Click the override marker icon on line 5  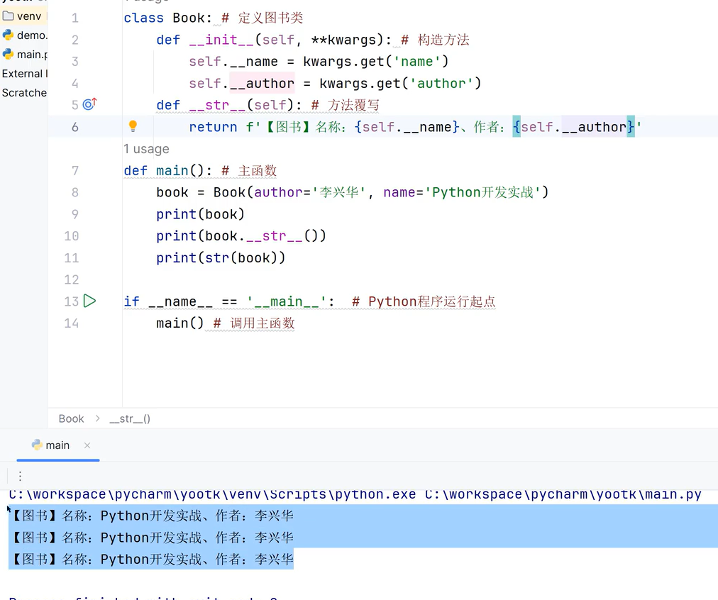(89, 104)
